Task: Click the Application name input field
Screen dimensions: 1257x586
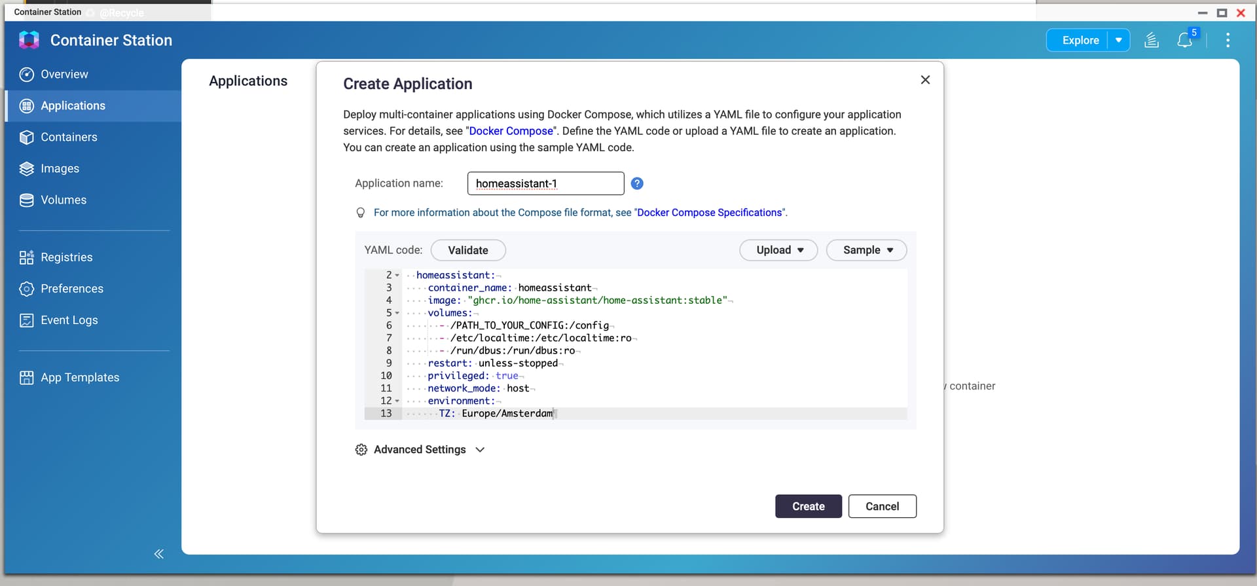Action: coord(545,183)
